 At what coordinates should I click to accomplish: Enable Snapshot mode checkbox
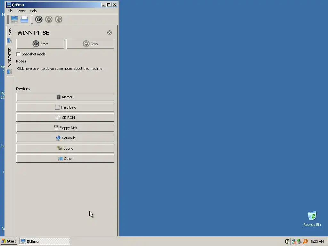[18, 54]
